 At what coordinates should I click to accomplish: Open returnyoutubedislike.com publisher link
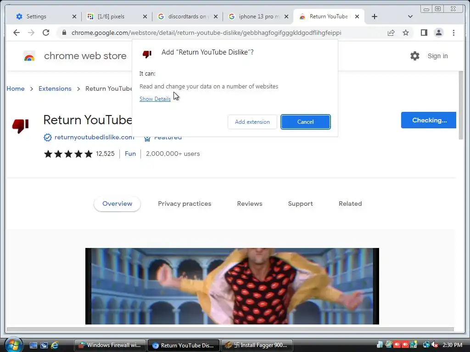coord(94,137)
